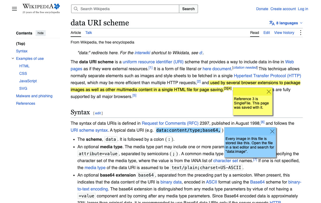Open Request for Comments (RFC) link
The image size is (321, 203).
170,123
